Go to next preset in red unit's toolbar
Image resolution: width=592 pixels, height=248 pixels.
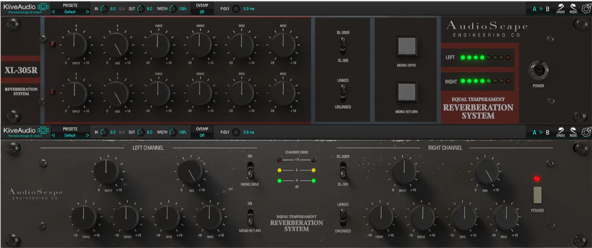click(x=88, y=12)
